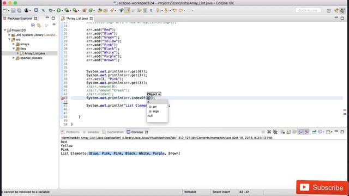This screenshot has height=196, width=349.
Task: Click line 38 arr.set(3, "Pink") code
Action: point(105,79)
